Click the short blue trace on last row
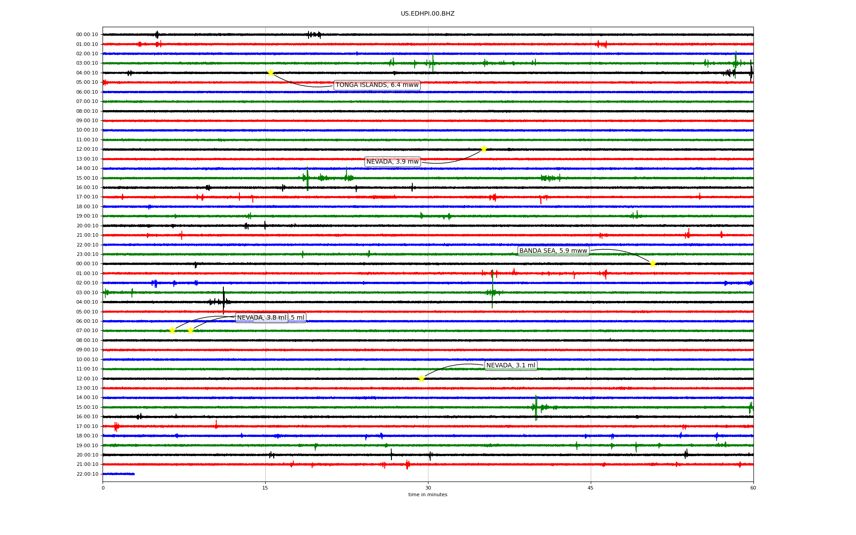The height and width of the screenshot is (535, 856). [118, 474]
